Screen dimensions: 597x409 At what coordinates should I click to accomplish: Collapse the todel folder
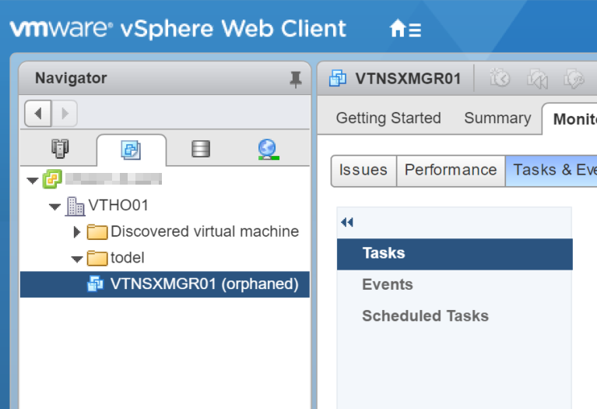click(x=76, y=258)
